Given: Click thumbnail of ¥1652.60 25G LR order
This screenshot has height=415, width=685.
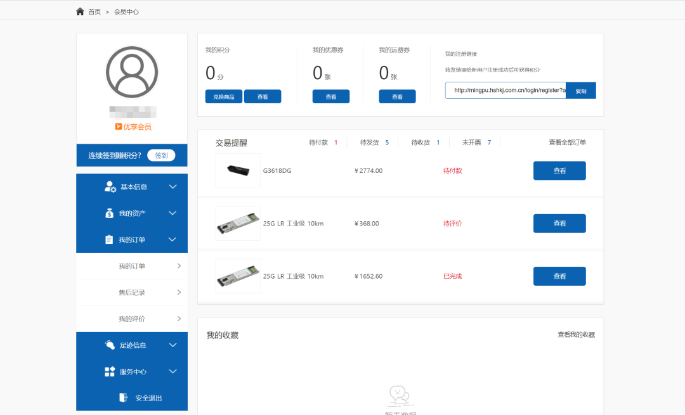Looking at the screenshot, I should [238, 276].
